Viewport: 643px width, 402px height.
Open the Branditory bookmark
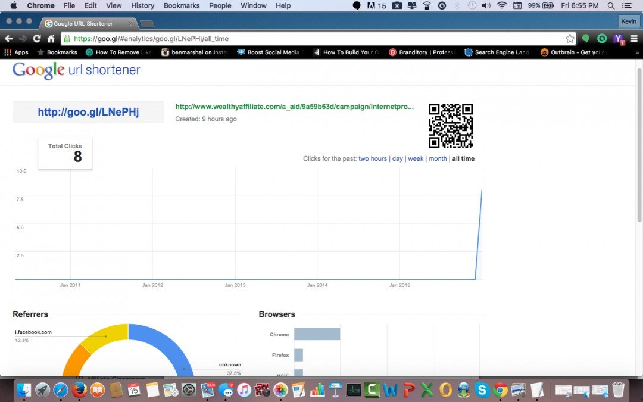pos(422,52)
